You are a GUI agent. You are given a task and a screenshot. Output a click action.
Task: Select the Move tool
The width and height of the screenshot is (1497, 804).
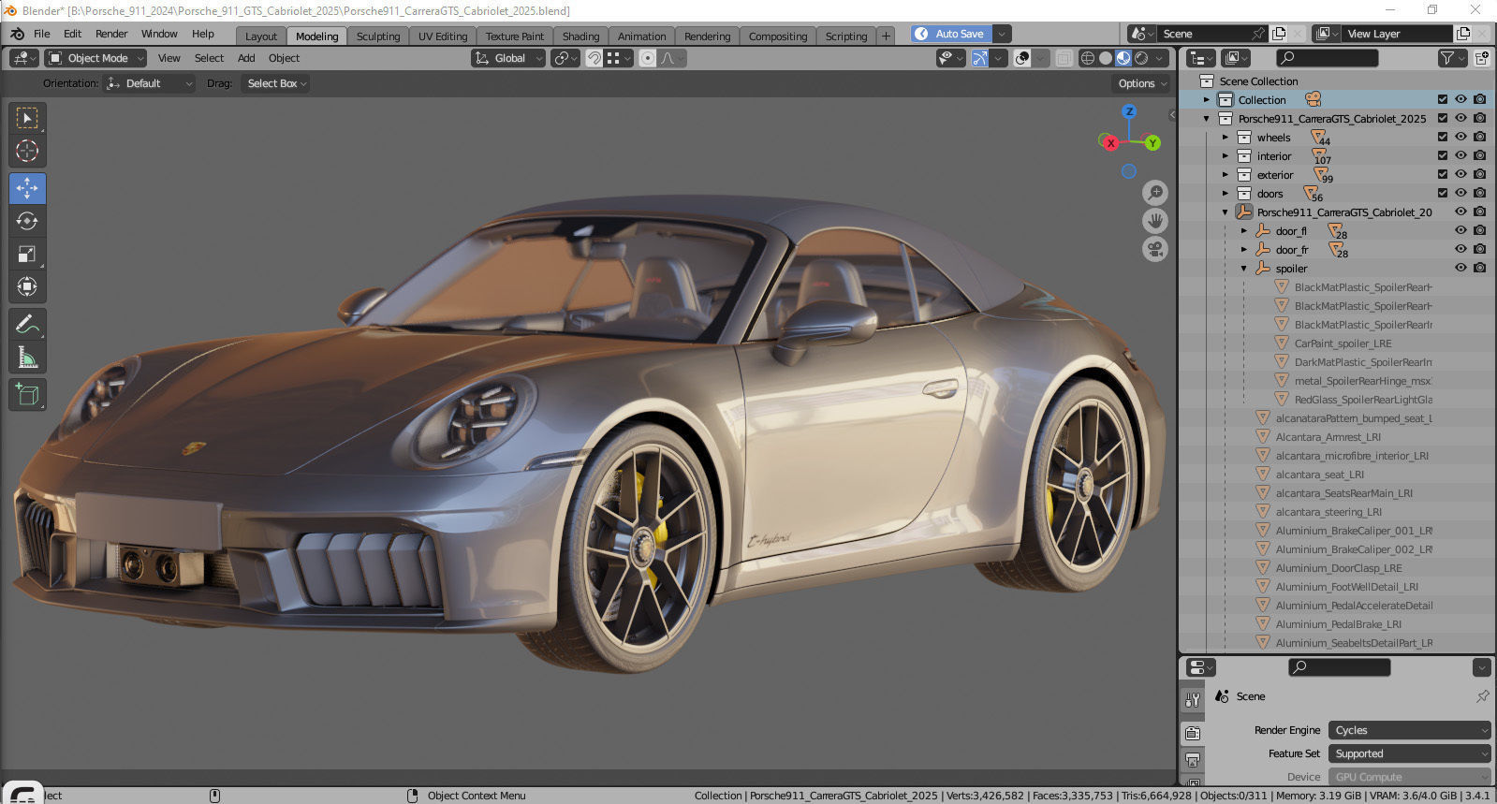pos(27,188)
